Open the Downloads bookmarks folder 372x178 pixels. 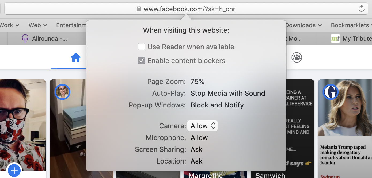click(304, 25)
